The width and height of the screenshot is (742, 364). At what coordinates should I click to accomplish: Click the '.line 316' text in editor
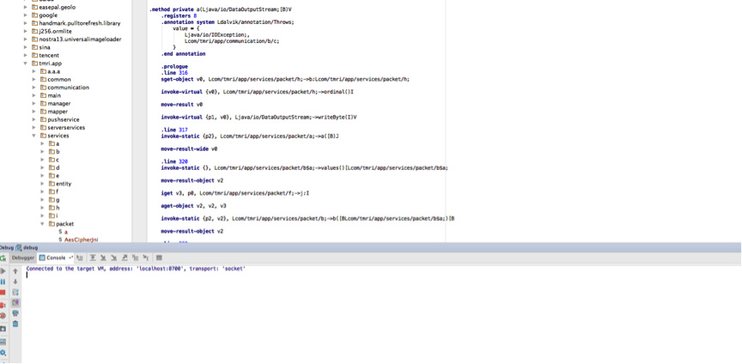(x=174, y=73)
